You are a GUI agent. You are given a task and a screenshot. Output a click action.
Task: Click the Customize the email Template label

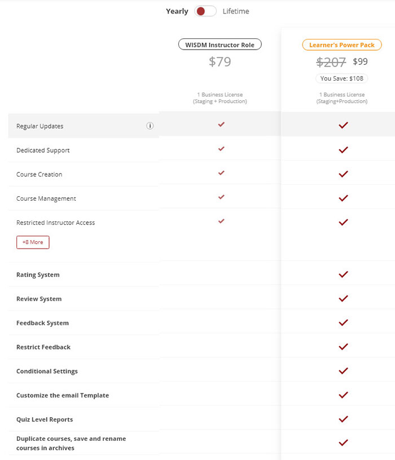tap(63, 395)
